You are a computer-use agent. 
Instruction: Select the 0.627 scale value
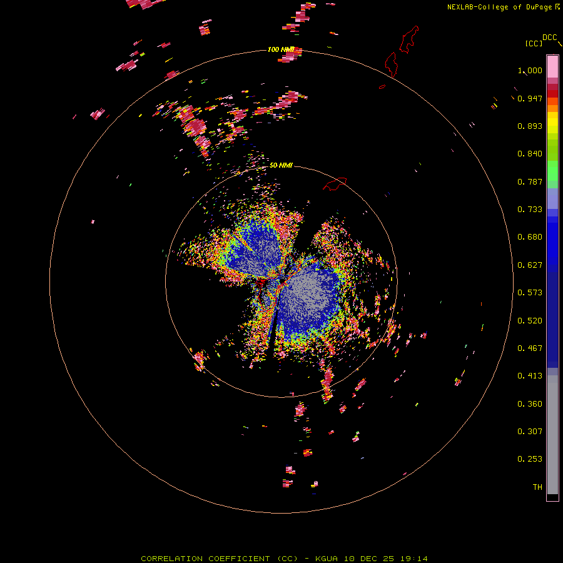pos(530,265)
